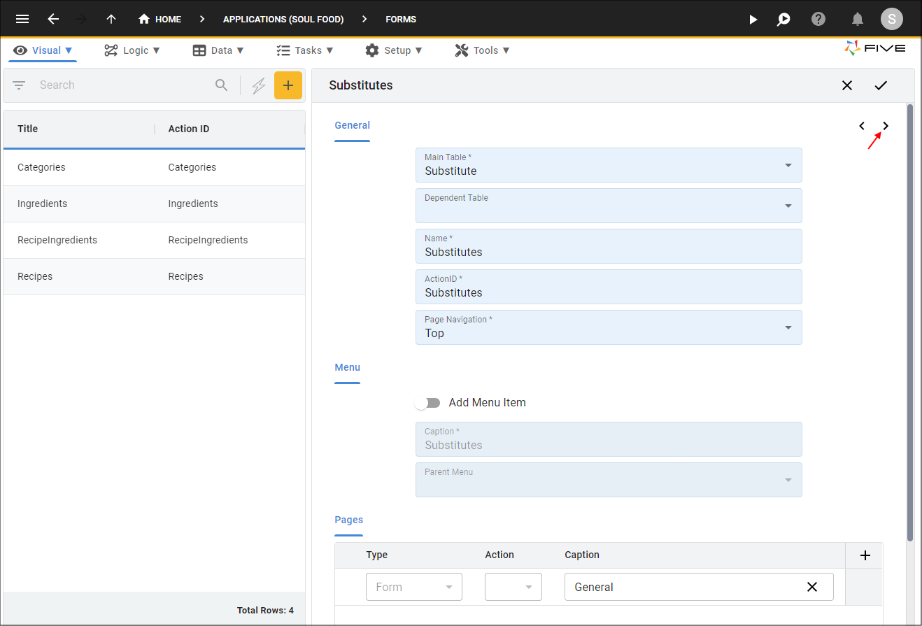Image resolution: width=922 pixels, height=626 pixels.
Task: Open user avatar S menu
Action: [891, 19]
